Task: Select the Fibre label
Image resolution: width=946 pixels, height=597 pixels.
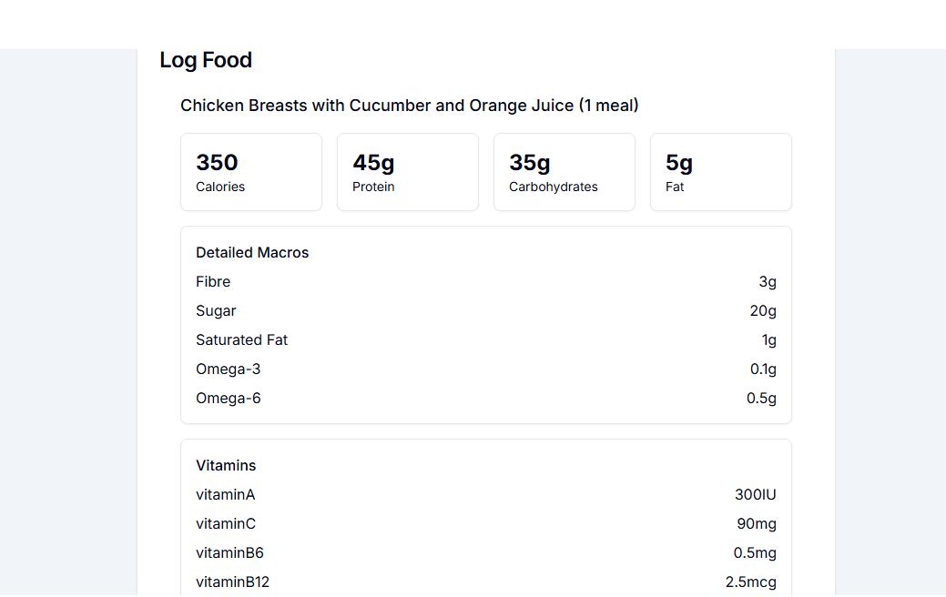Action: point(213,282)
